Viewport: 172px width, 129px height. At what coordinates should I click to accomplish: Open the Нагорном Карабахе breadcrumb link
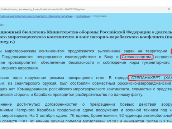(x=36, y=16)
